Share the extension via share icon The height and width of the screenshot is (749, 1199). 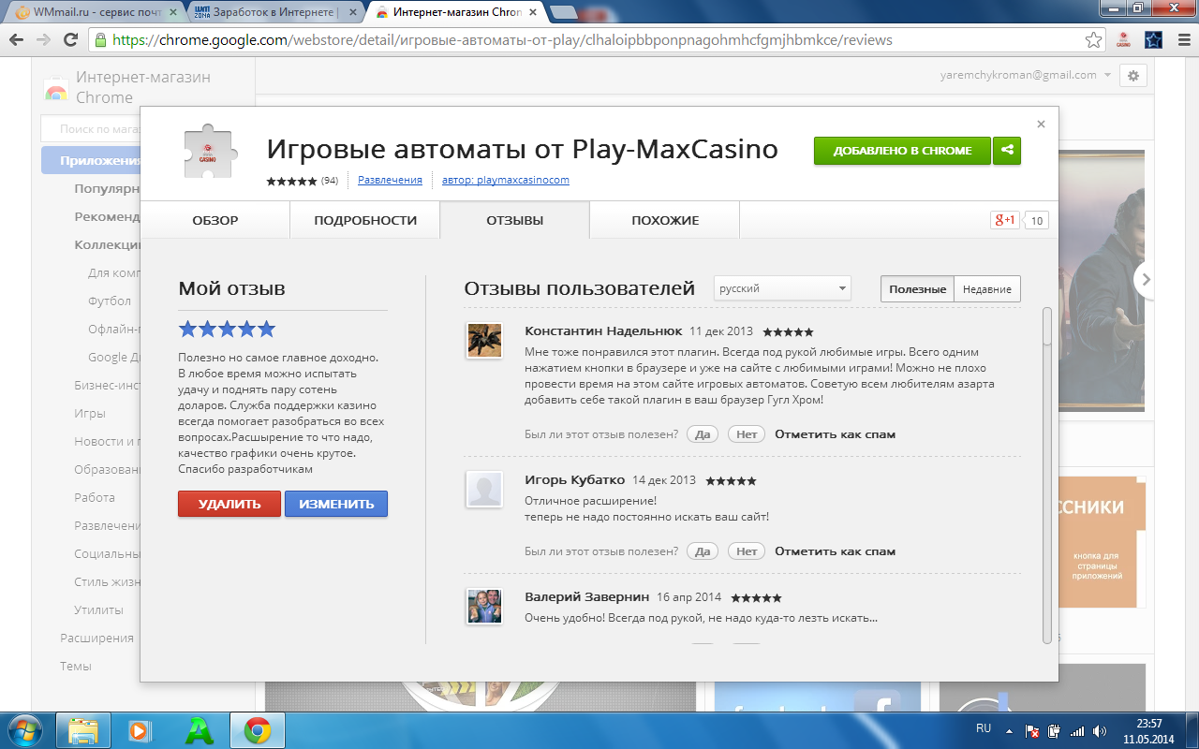pyautogui.click(x=1007, y=151)
